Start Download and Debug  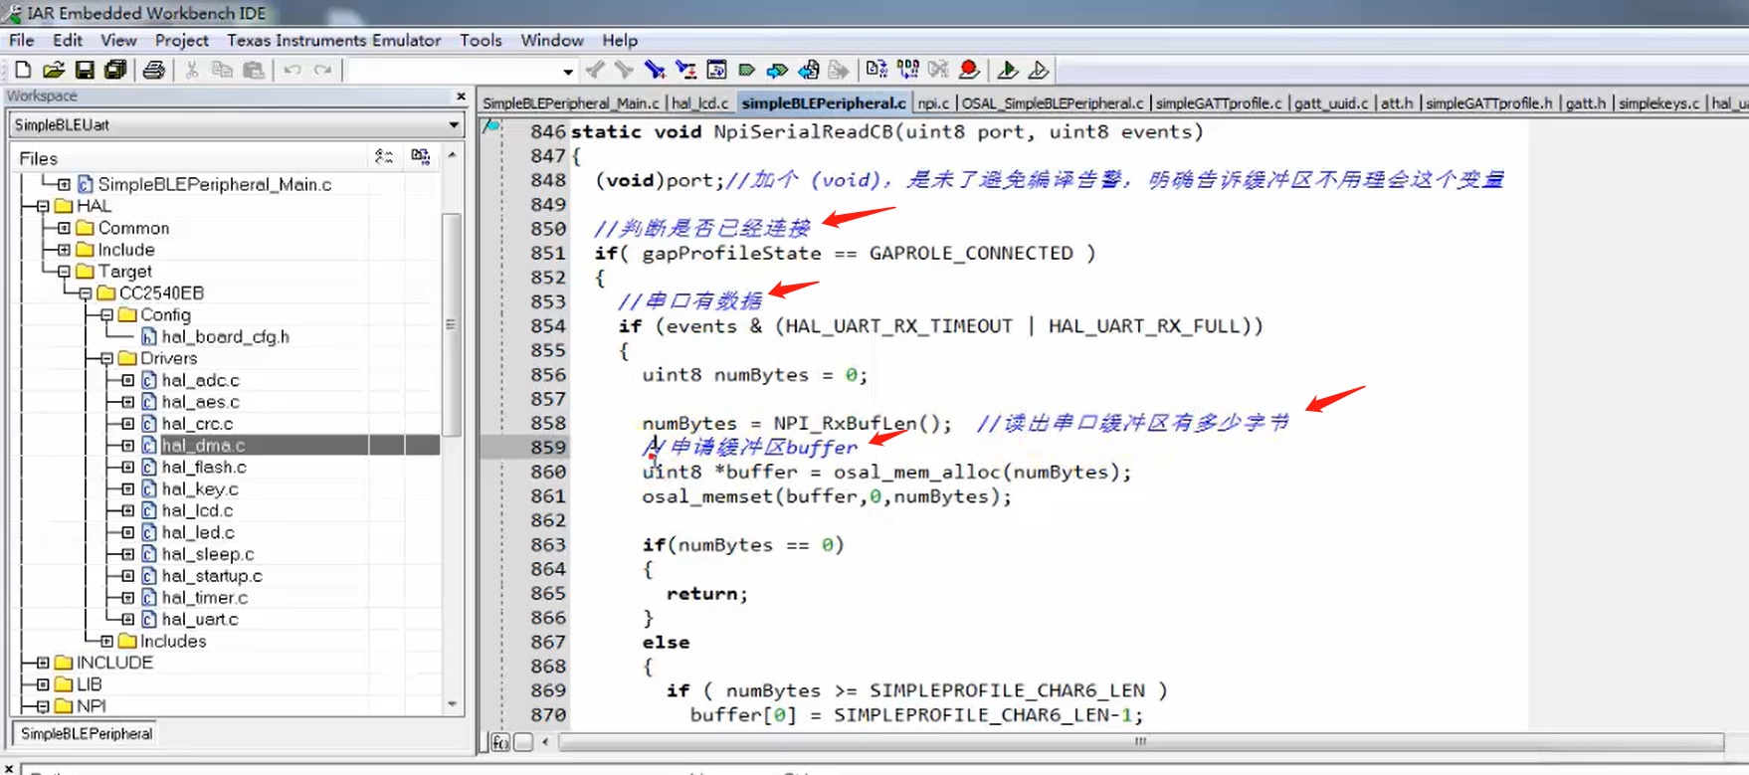coord(1007,70)
